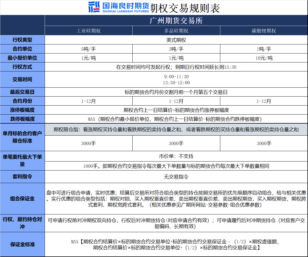Click the 组合保证金 row label
This screenshot has height=257, width=308.
(x=22, y=198)
